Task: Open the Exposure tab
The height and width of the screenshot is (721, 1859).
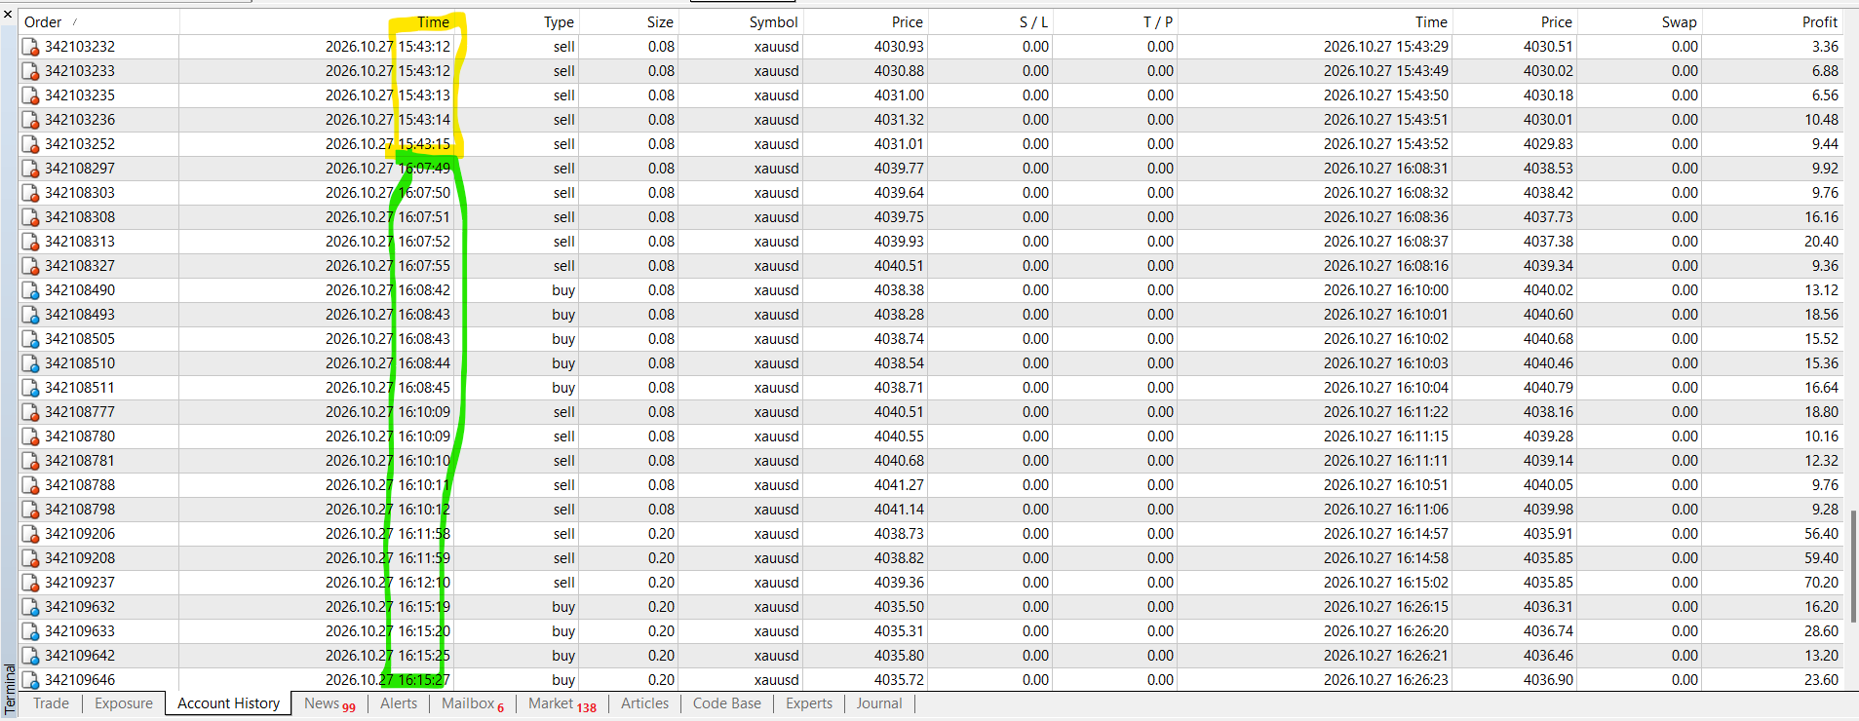Action: point(124,703)
